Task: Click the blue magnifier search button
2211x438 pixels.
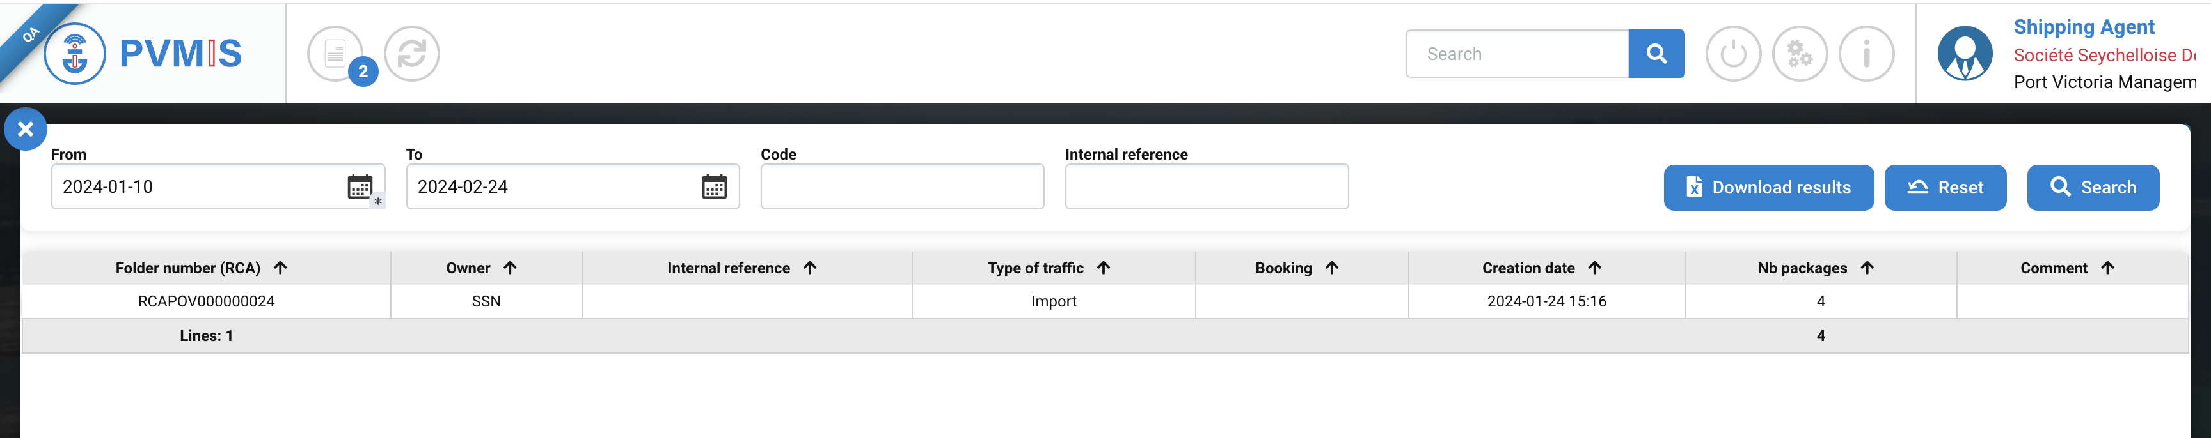Action: 1656,54
